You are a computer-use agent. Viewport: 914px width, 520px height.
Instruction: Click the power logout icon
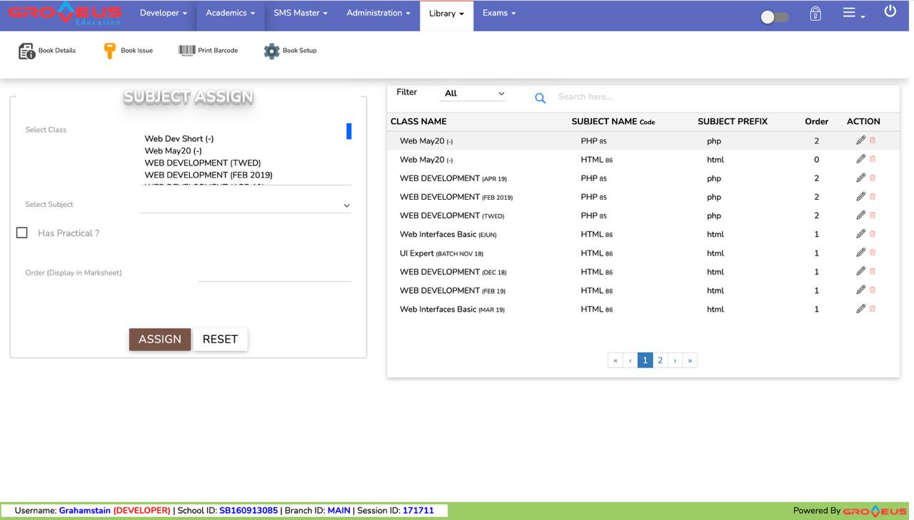click(x=890, y=11)
